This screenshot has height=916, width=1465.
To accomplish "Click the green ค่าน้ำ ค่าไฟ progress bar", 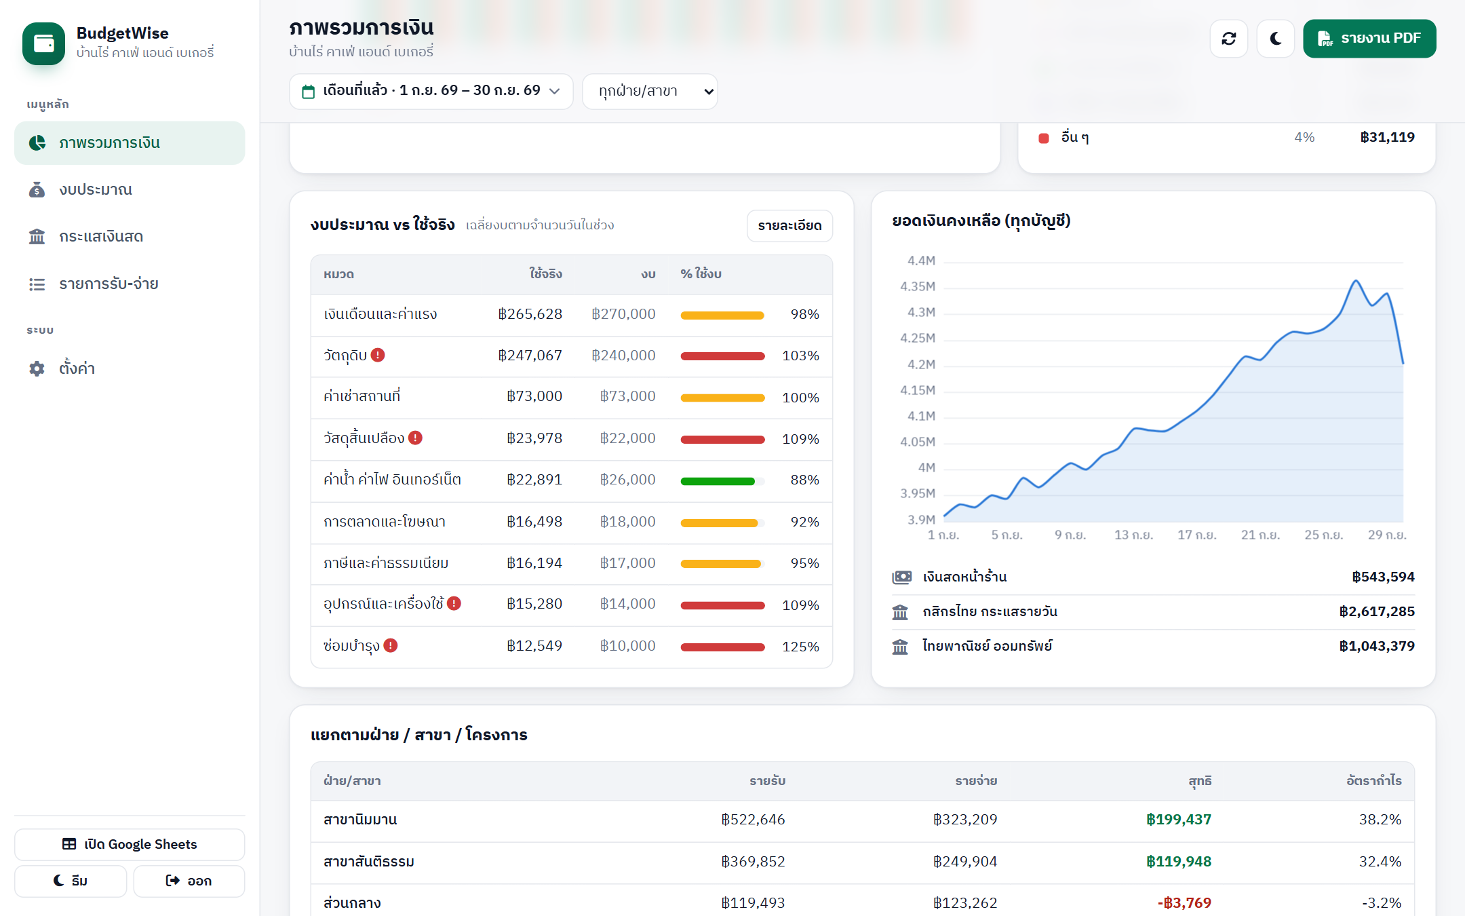I will 718,481.
